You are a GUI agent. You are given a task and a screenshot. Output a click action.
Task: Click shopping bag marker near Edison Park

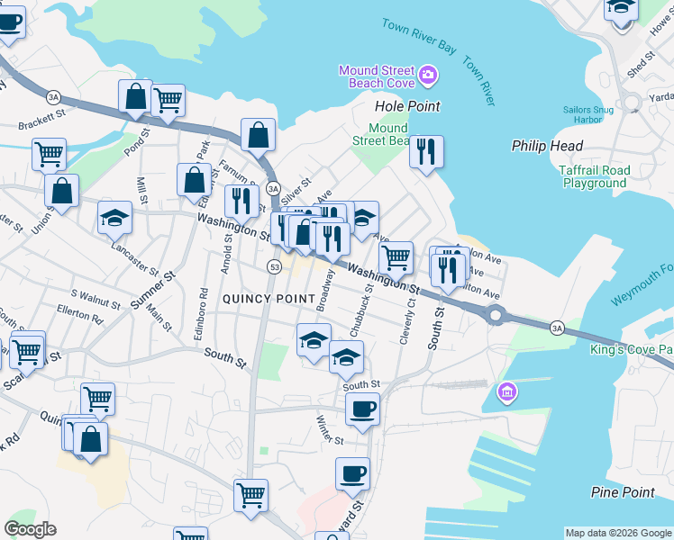(194, 181)
